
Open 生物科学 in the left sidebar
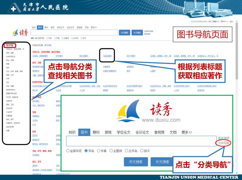[9, 101]
